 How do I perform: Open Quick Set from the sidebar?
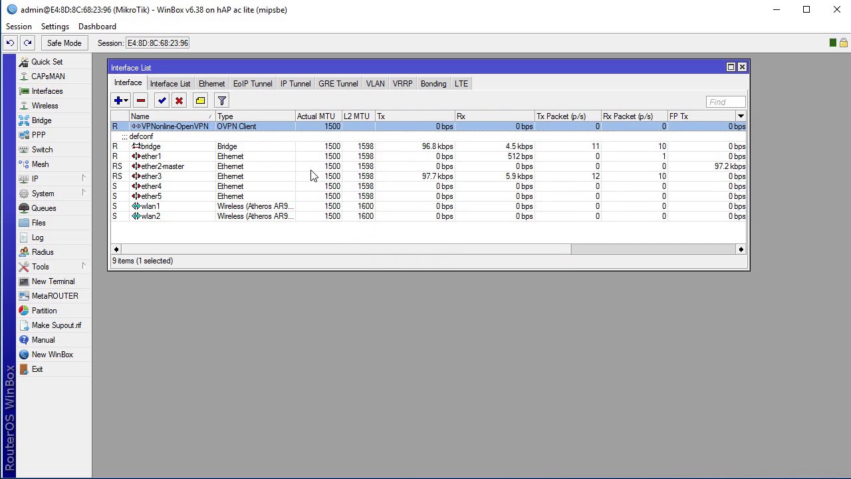point(47,62)
